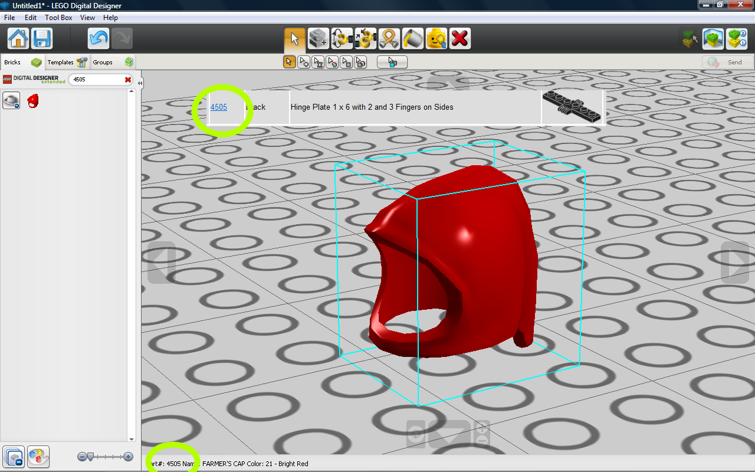Image resolution: width=755 pixels, height=472 pixels.
Task: Go to the Home screen icon
Action: coord(18,39)
